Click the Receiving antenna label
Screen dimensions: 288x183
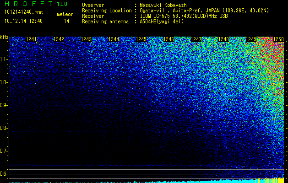(x=105, y=22)
